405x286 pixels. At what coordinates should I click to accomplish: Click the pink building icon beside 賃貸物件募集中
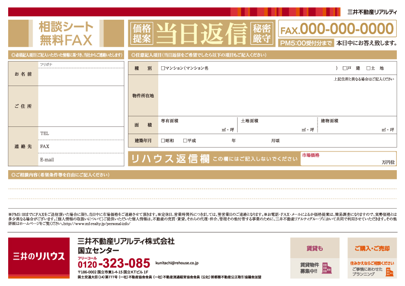(327, 268)
